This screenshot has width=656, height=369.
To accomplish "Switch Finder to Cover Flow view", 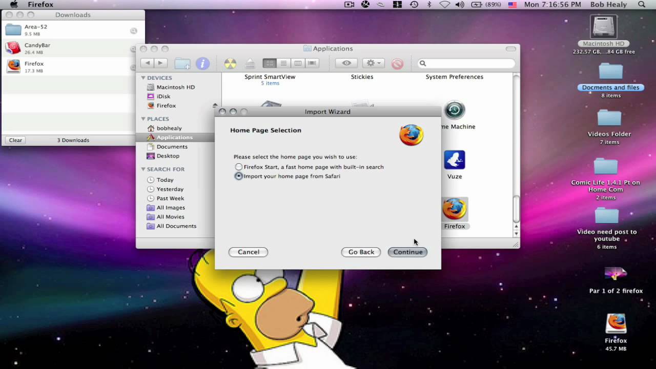I will 312,63.
